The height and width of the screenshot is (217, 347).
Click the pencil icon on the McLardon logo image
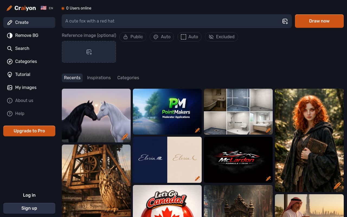268,178
